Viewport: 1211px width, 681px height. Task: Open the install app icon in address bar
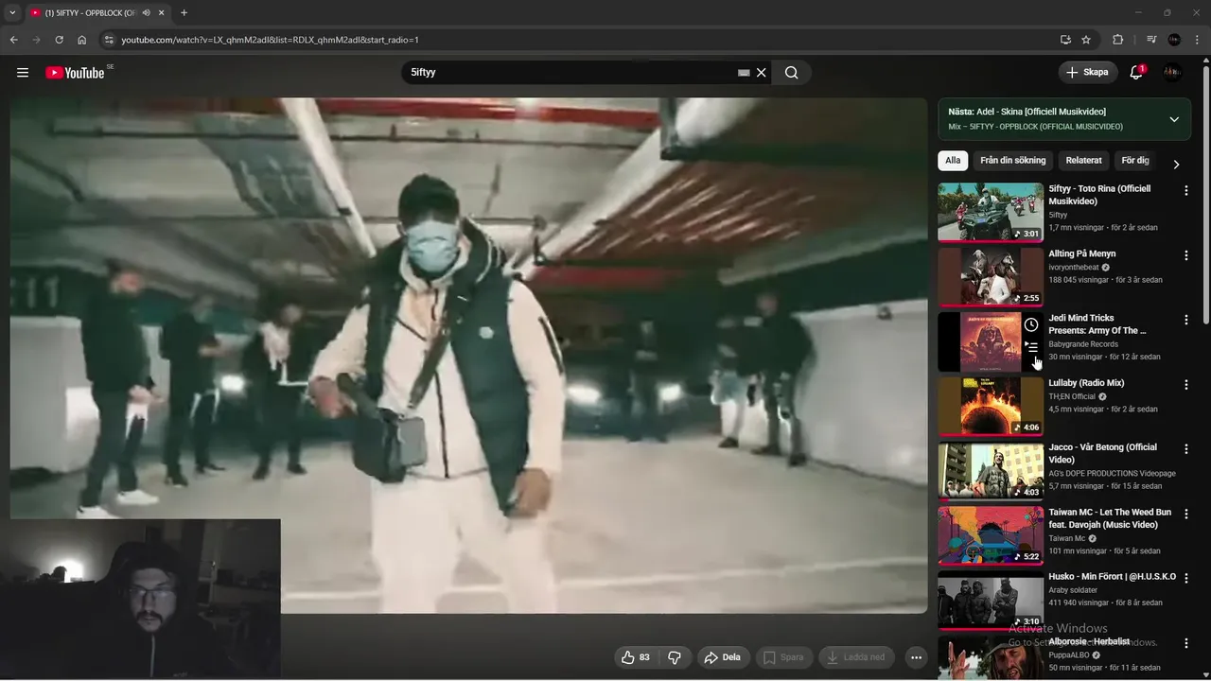[x=1065, y=40]
